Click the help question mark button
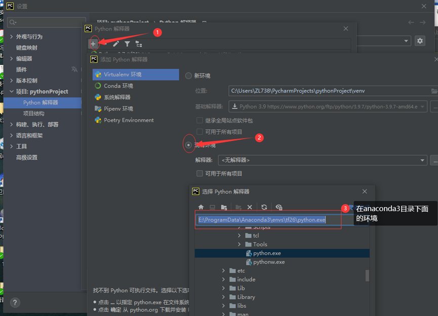438x316 pixels. (15, 302)
